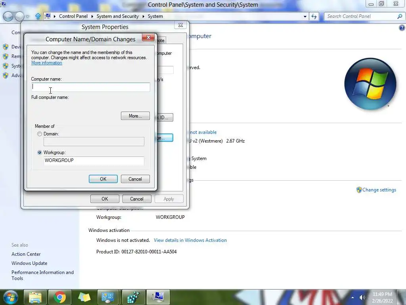Expand arrow after System and Security breadcrumb

[144, 16]
